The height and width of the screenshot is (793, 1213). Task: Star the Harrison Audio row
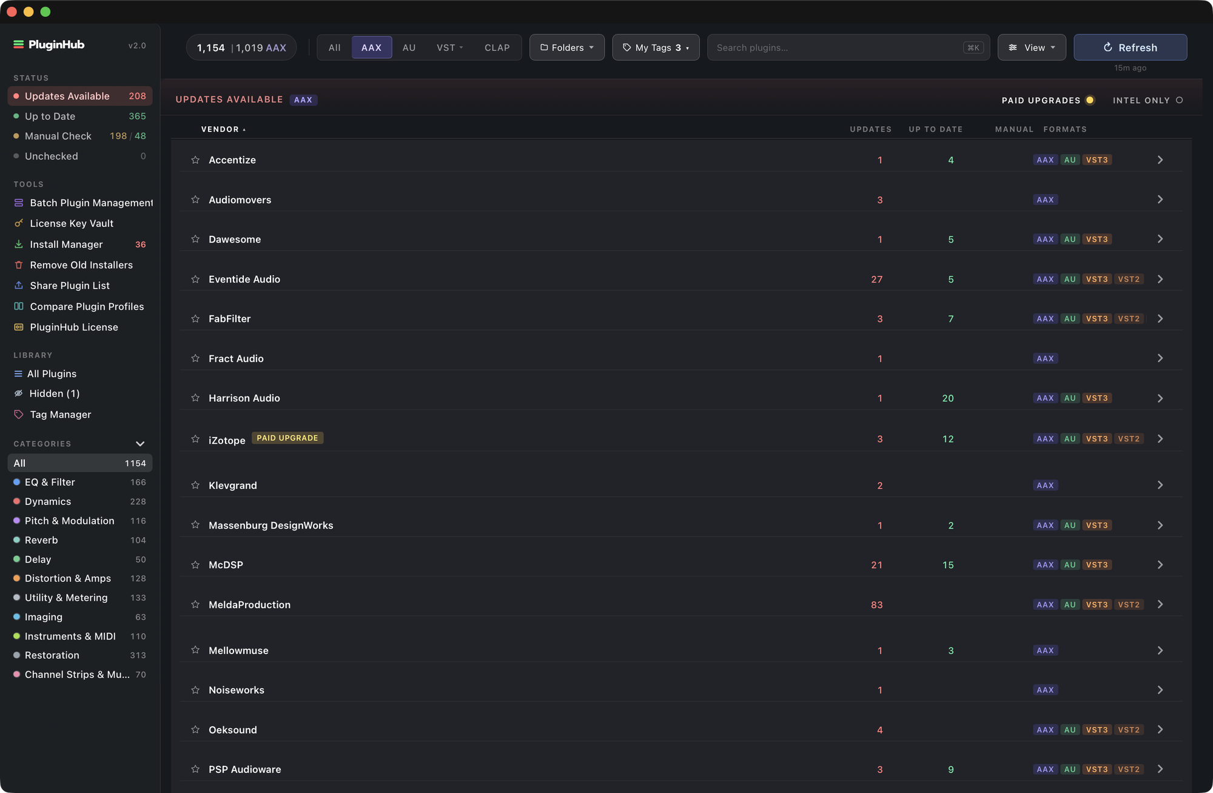coord(195,398)
